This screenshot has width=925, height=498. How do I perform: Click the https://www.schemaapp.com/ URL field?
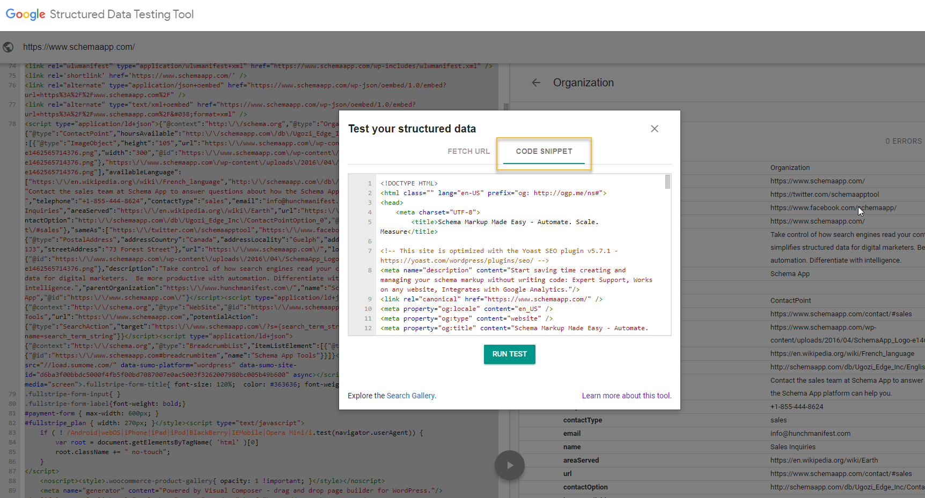[79, 47]
